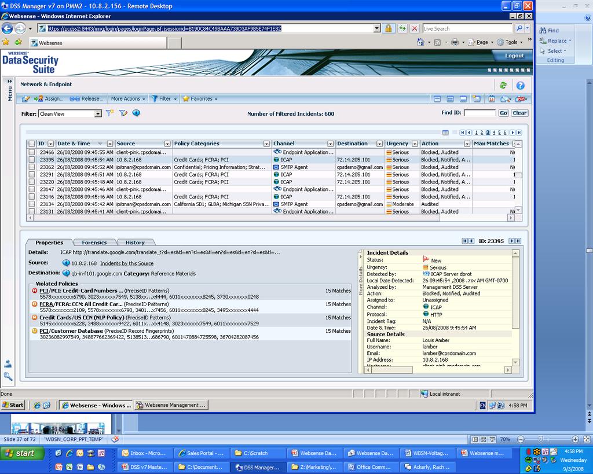The height and width of the screenshot is (474, 593).
Task: Go to previous incident beside ID: 23395
Action: click(x=471, y=241)
